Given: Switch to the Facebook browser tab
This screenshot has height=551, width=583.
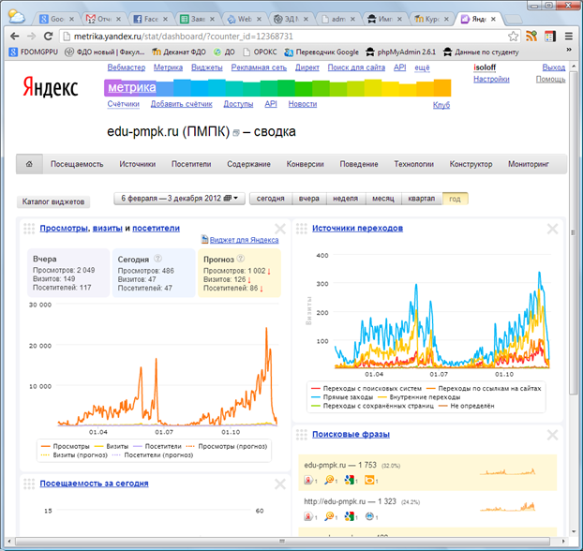Looking at the screenshot, I should pyautogui.click(x=151, y=19).
